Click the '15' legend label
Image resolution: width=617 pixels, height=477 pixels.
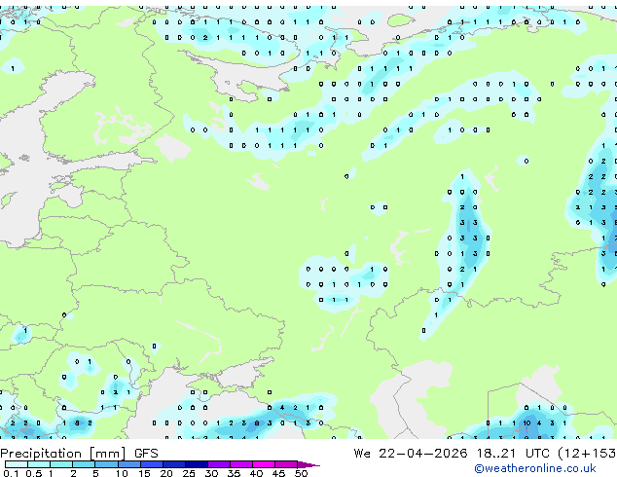(x=144, y=473)
